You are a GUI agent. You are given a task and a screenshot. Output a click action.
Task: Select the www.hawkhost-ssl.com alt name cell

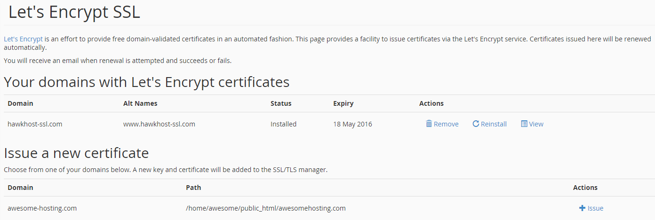159,124
